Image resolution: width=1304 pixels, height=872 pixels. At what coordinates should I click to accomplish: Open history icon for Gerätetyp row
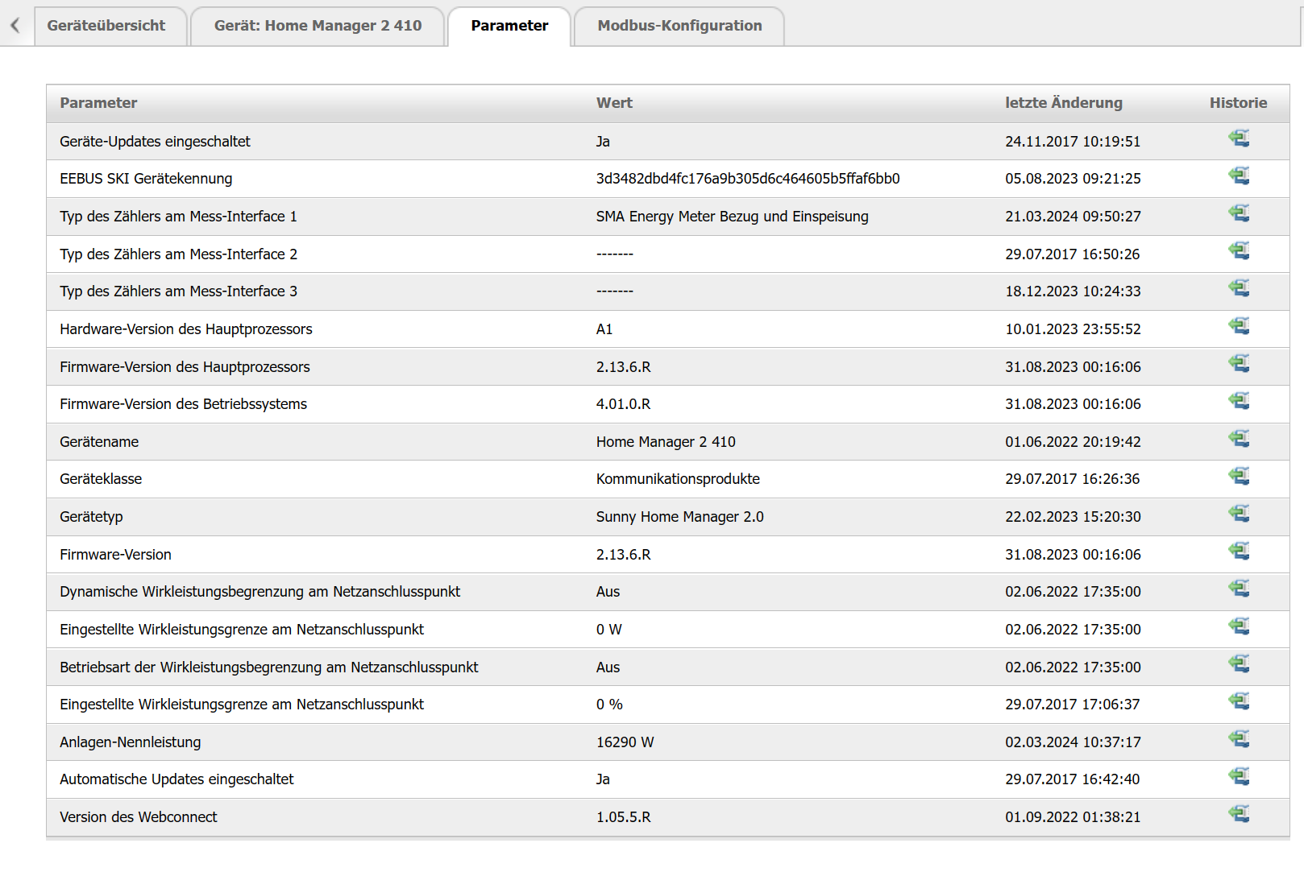[1239, 514]
